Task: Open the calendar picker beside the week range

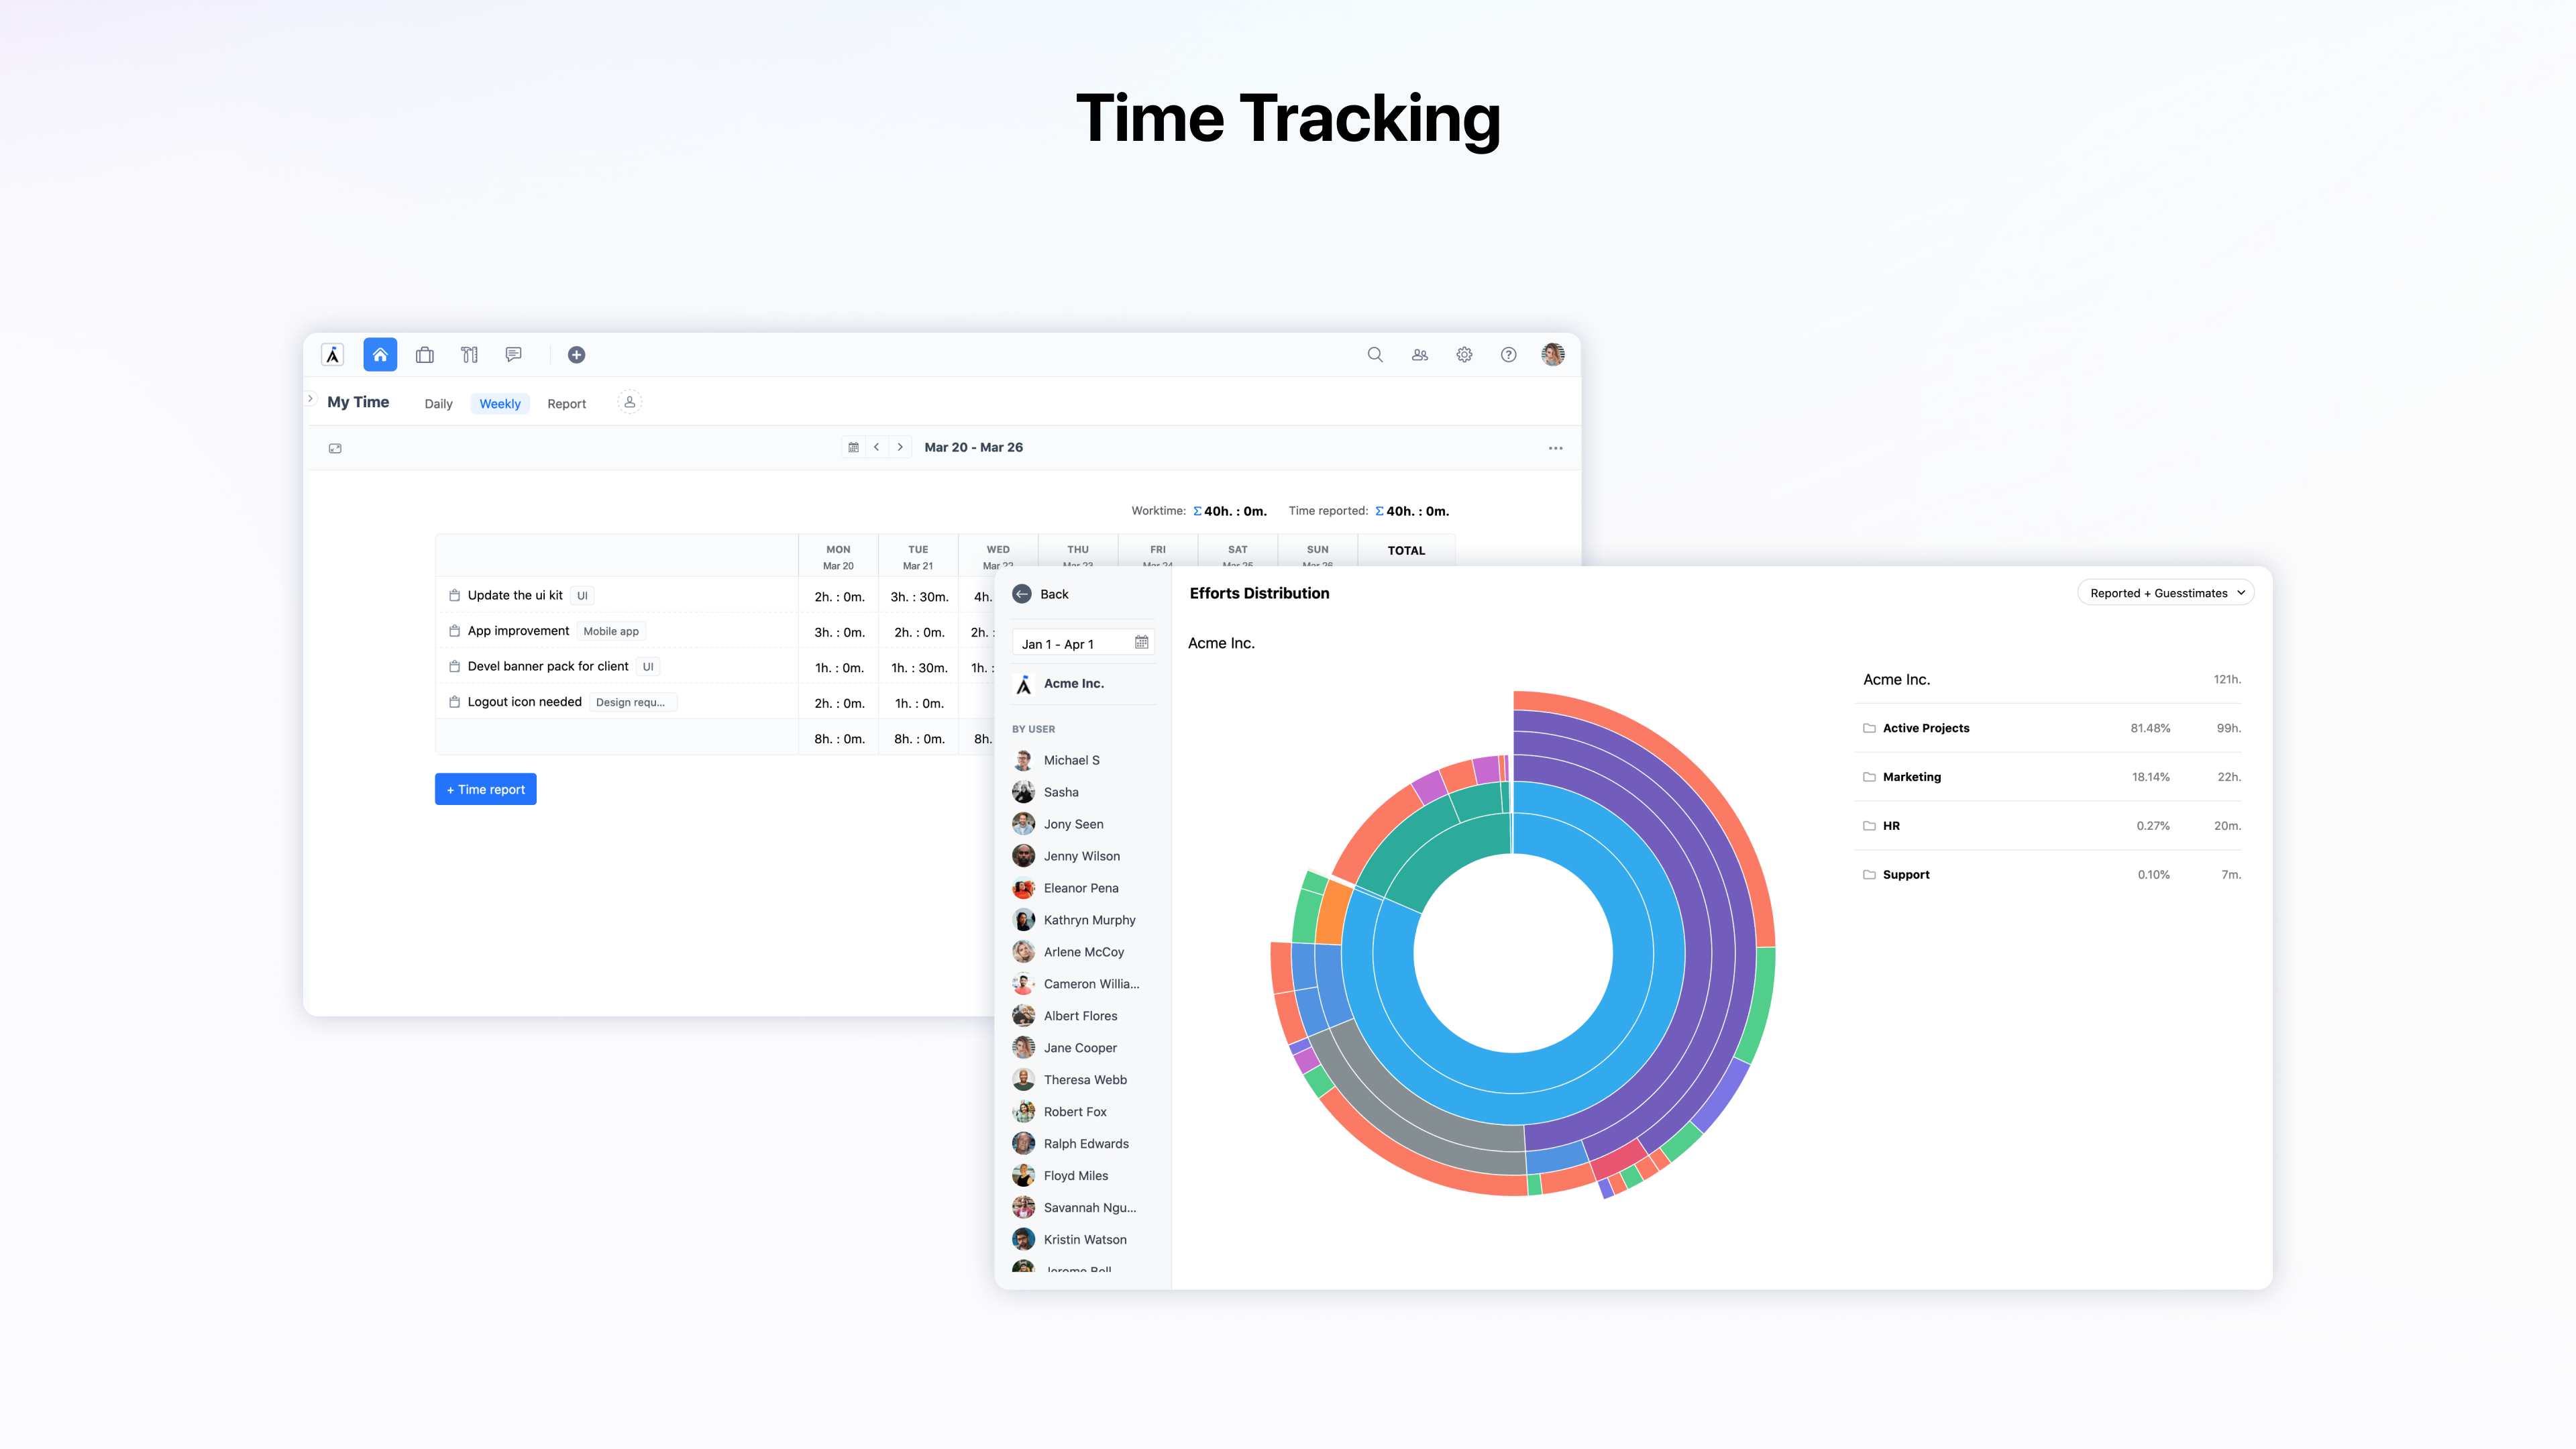Action: 853,447
